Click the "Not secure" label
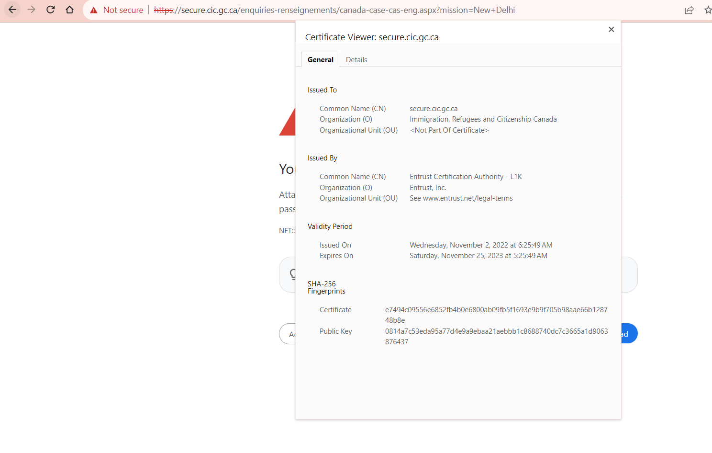This screenshot has width=712, height=453. (x=123, y=10)
